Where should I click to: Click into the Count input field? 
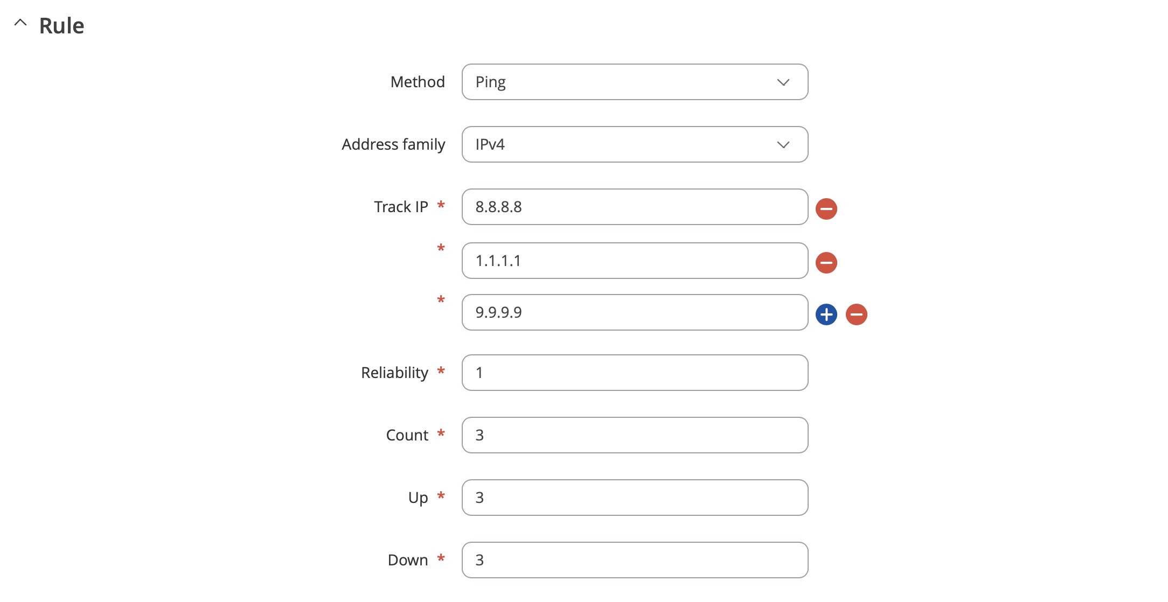pos(635,435)
